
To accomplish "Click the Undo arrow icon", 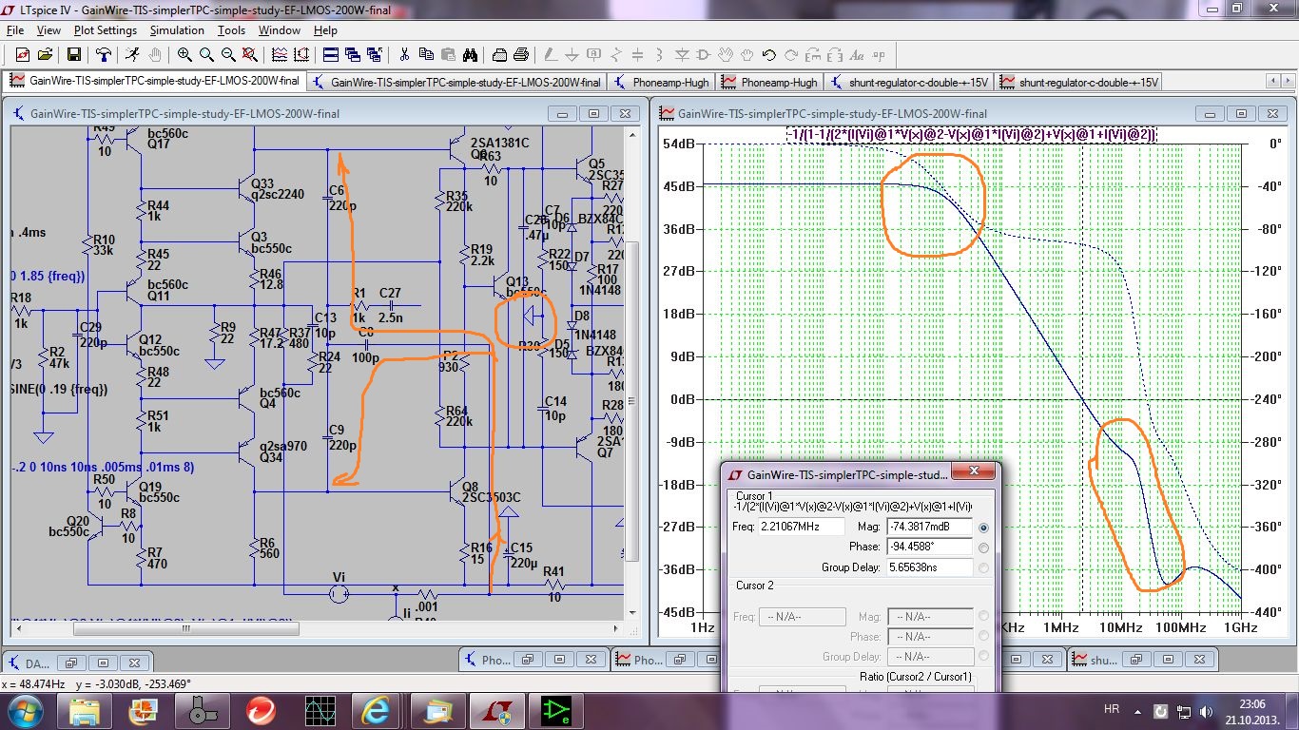I will 769,55.
